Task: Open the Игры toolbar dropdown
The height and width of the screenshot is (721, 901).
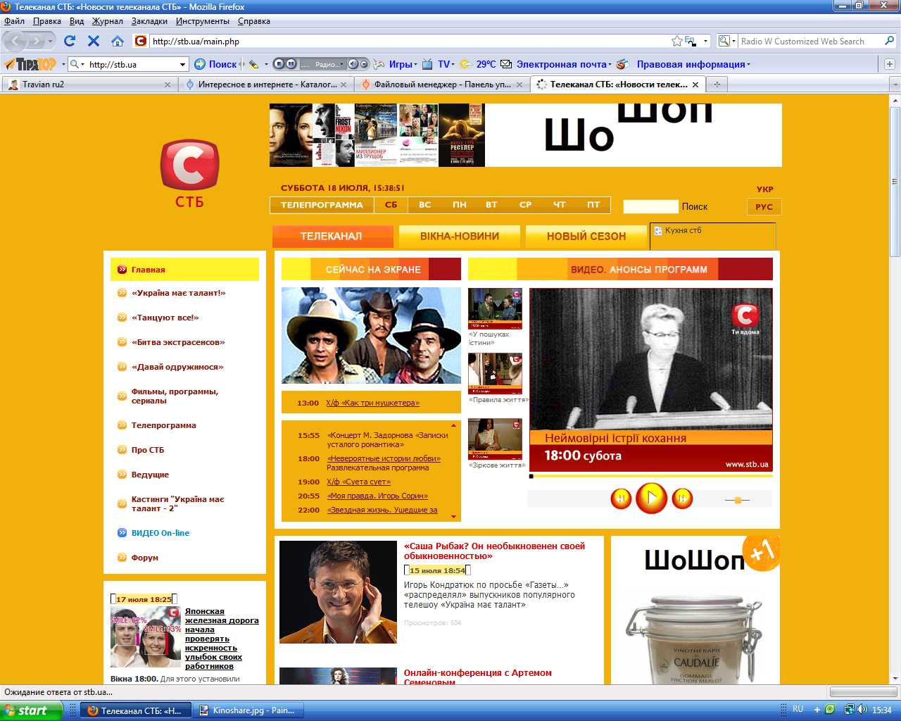Action: (x=403, y=64)
